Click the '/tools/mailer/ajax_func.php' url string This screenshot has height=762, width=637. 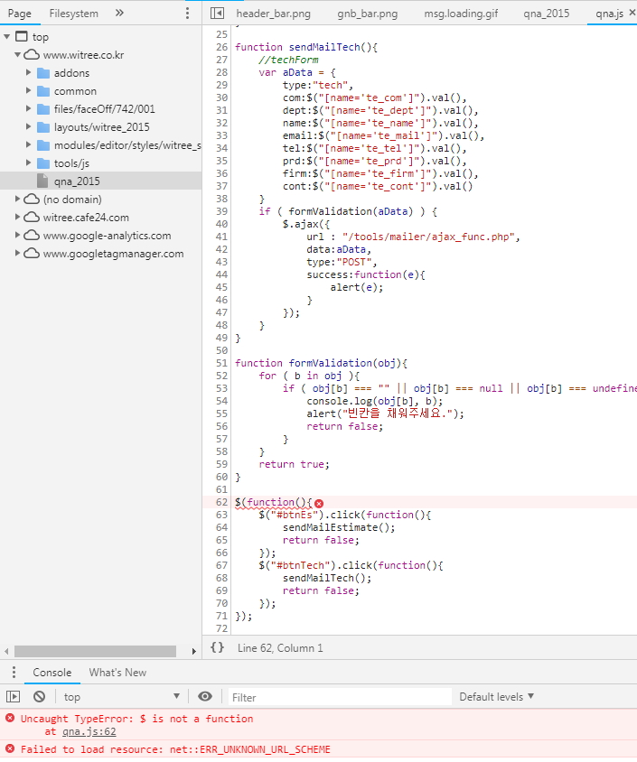click(428, 237)
